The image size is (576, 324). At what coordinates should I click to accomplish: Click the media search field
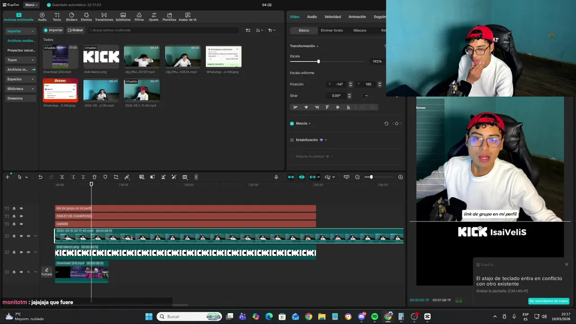[163, 30]
